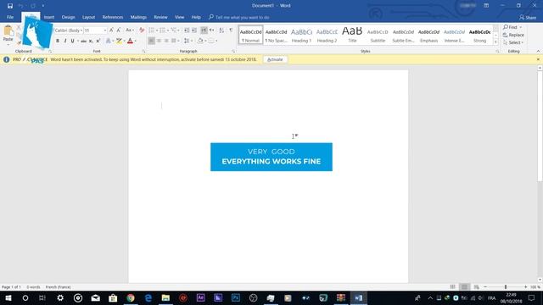Justify the paragraph text
This screenshot has height=305, width=543.
[173, 41]
